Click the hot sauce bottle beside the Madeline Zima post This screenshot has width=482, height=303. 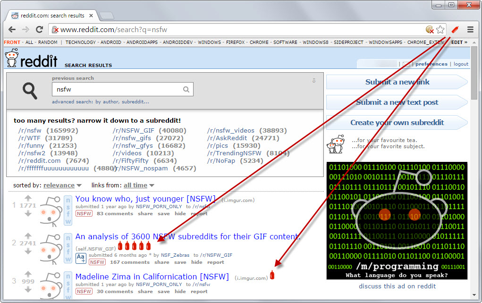(272, 275)
